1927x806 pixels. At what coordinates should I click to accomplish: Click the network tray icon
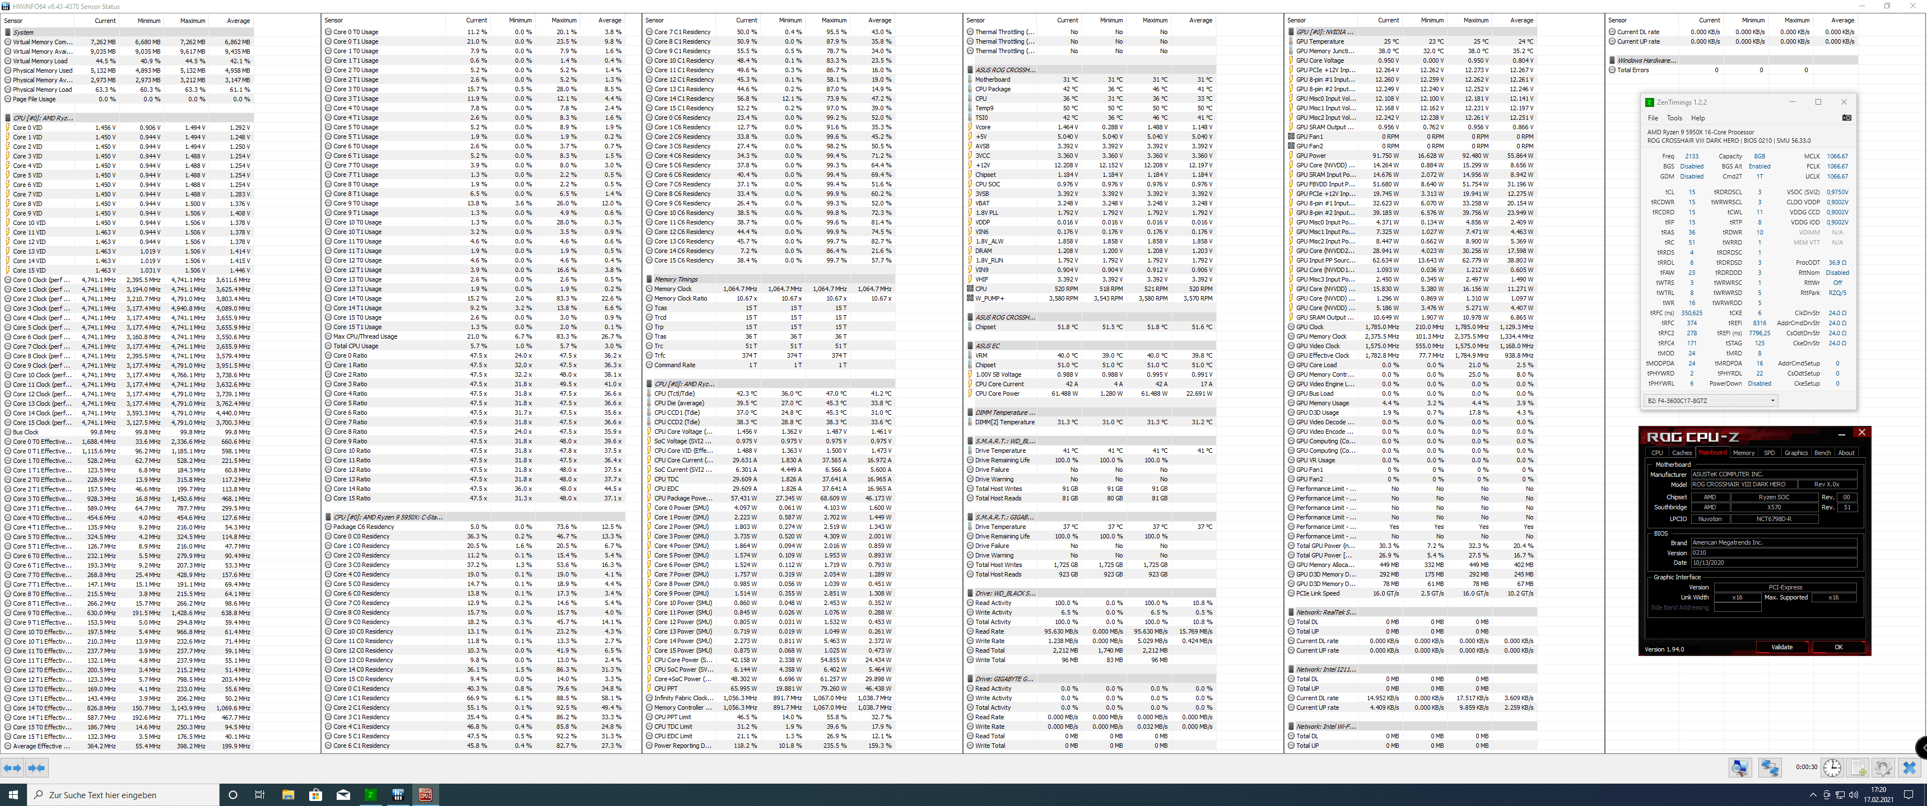pyautogui.click(x=1840, y=795)
